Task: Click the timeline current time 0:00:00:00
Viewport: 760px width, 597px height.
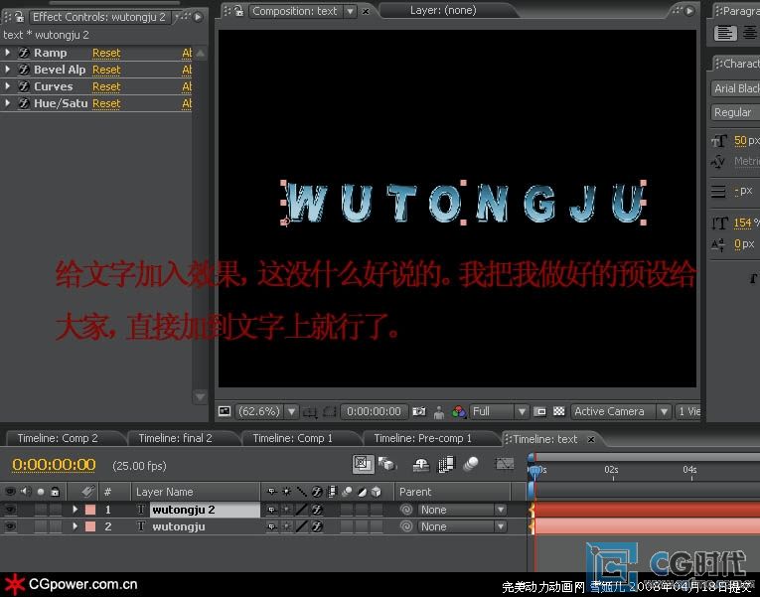Action: point(54,465)
